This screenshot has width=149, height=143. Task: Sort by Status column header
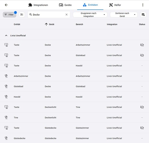point(142,24)
